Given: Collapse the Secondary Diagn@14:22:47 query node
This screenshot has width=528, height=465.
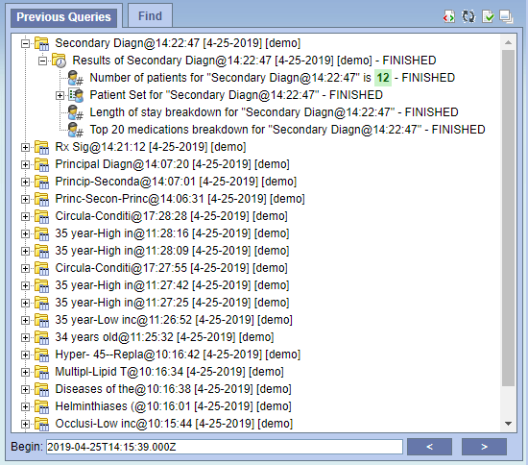Looking at the screenshot, I should pos(25,43).
